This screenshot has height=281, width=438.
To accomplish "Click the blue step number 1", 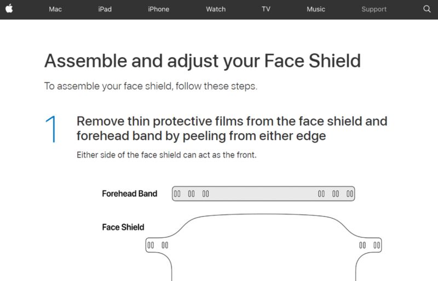I will click(x=51, y=129).
